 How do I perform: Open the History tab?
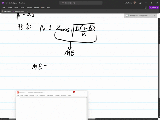tap(29, 8)
